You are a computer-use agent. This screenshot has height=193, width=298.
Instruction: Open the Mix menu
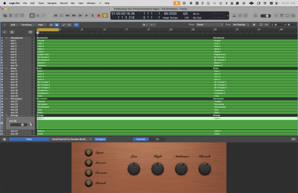tap(73, 3)
